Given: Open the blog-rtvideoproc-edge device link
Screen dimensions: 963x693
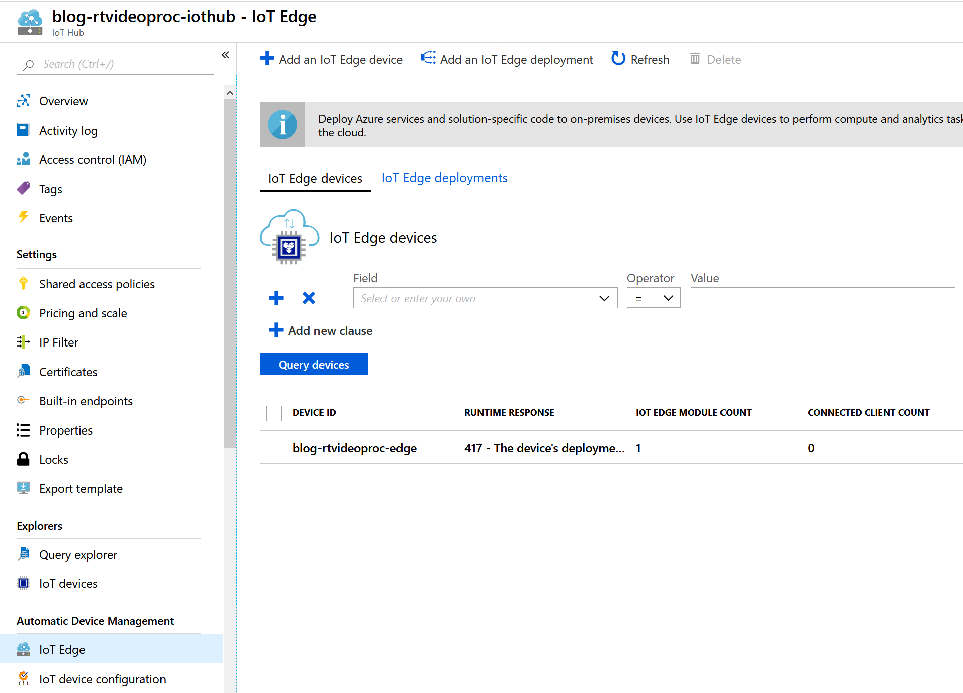Looking at the screenshot, I should [x=354, y=448].
